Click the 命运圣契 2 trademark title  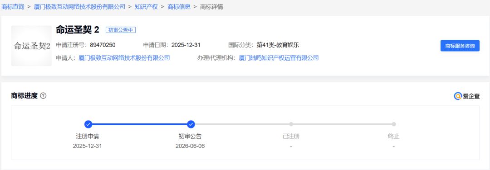point(78,30)
